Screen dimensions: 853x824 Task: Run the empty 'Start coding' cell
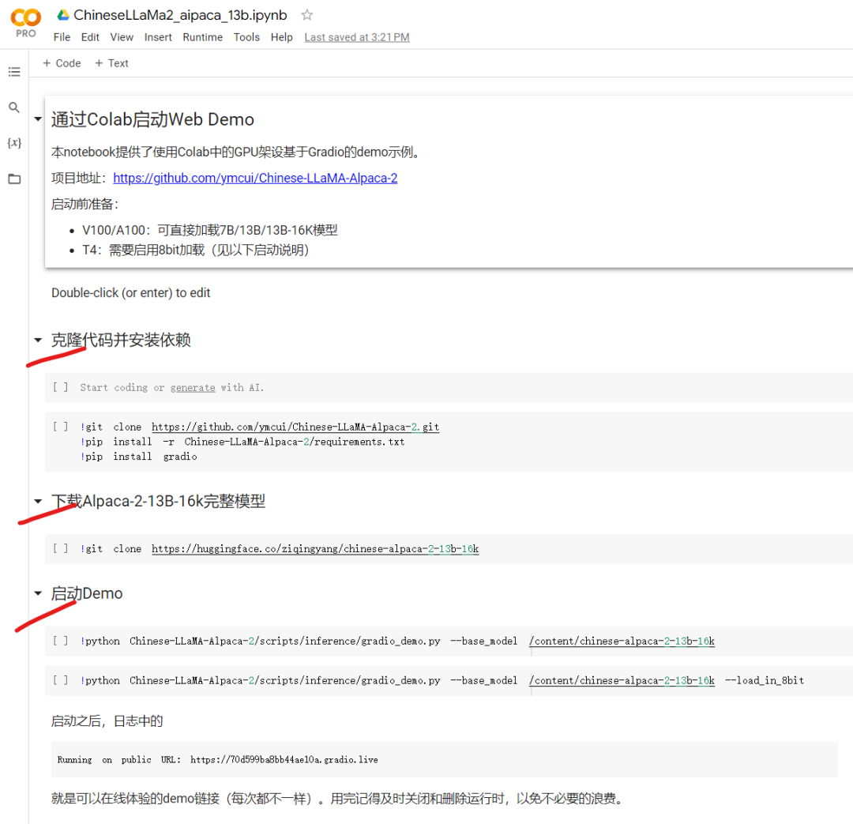click(60, 387)
